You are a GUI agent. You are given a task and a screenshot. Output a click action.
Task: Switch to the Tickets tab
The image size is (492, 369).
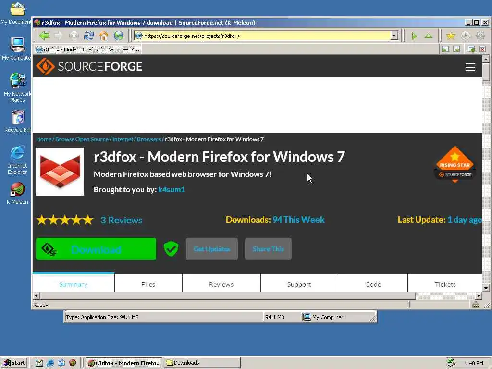[445, 284]
